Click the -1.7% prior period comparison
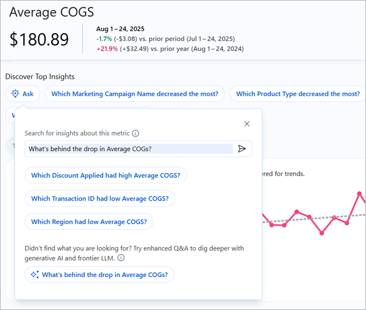The height and width of the screenshot is (310, 366). coord(104,39)
